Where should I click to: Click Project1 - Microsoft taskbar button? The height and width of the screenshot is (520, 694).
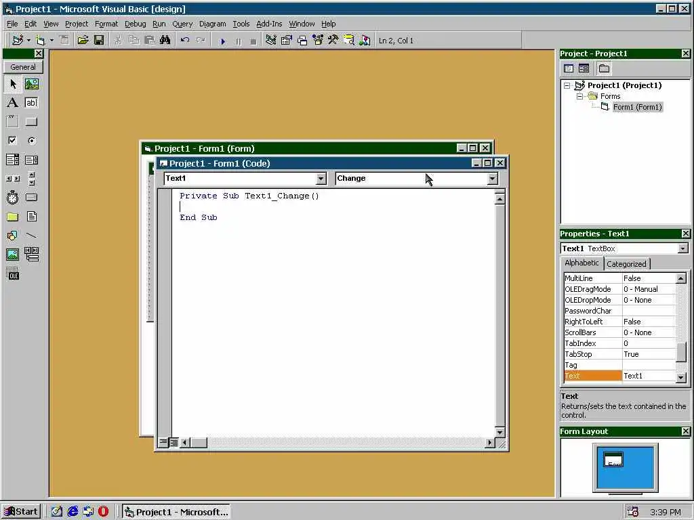(176, 512)
